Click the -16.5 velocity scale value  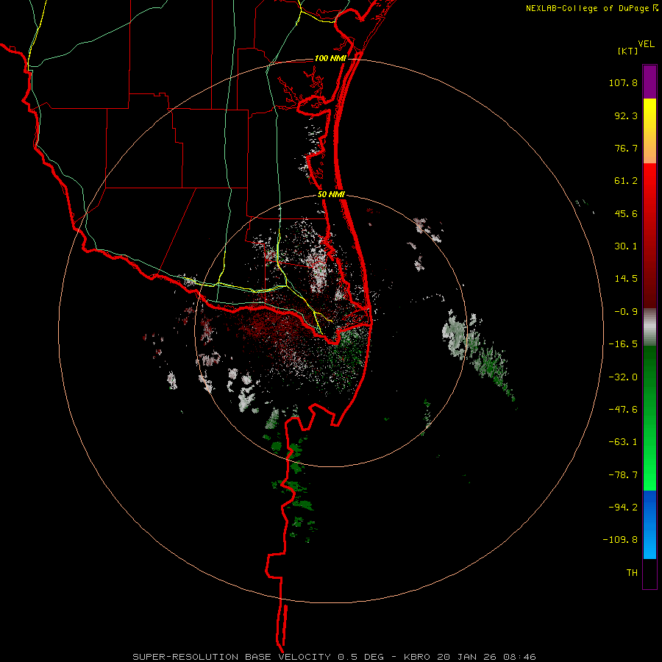tap(623, 344)
